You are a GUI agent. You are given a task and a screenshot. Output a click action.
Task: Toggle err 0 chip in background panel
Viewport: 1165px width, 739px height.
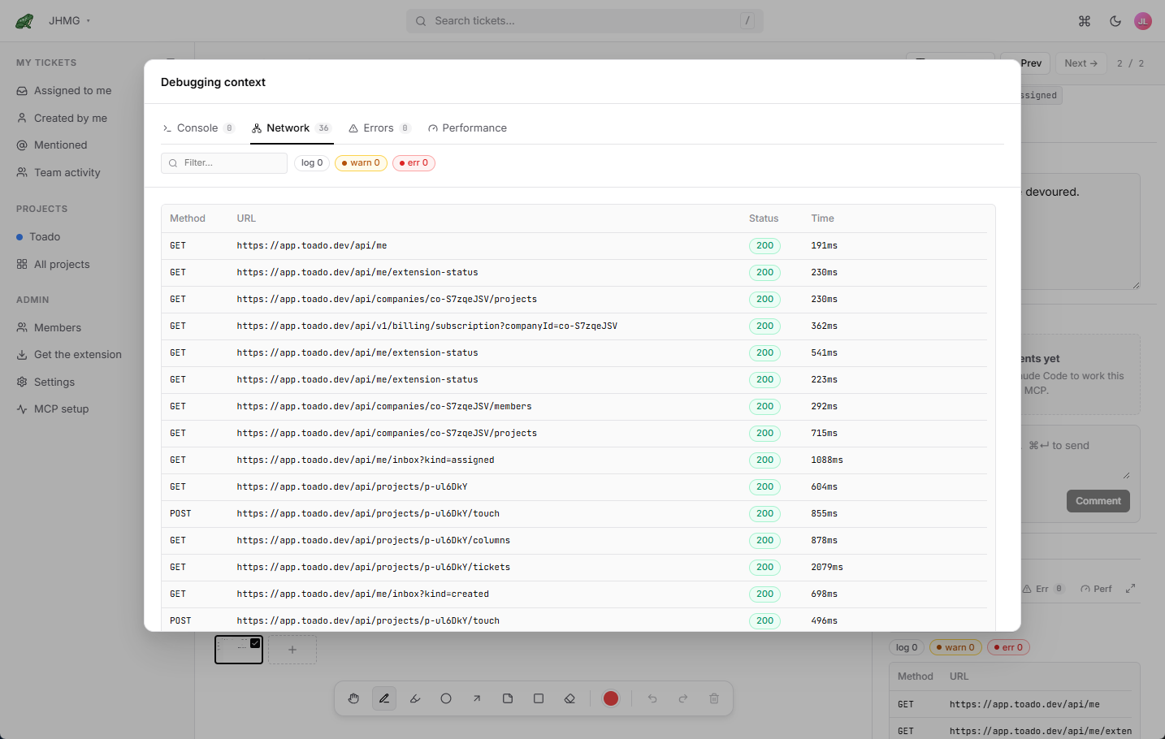tap(1008, 647)
